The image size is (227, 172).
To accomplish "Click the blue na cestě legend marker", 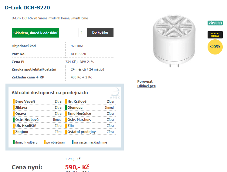I will [73, 142].
